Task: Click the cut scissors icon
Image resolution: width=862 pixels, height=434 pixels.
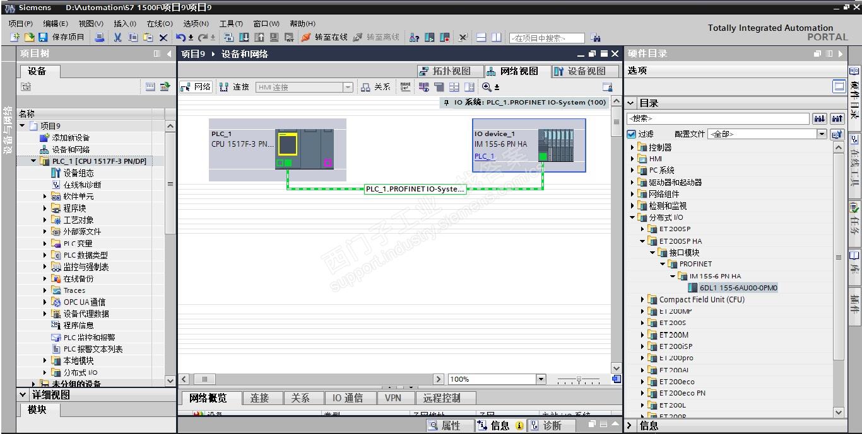Action: click(117, 37)
